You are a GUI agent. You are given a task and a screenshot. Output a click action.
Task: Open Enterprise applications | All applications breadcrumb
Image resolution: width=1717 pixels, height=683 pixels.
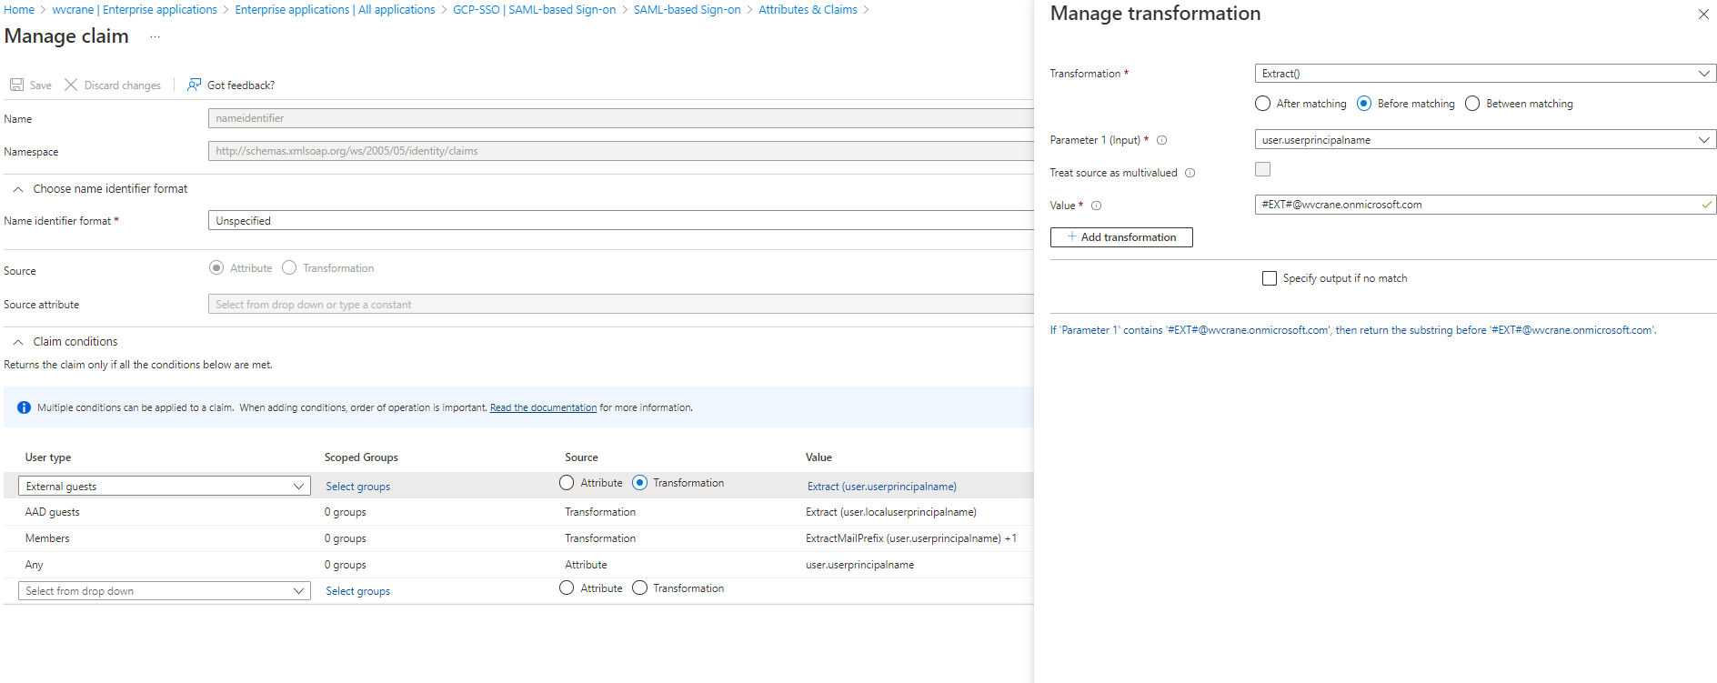[335, 9]
